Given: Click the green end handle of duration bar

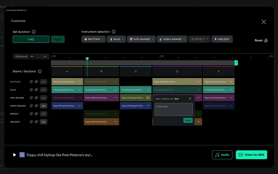Looking at the screenshot, I should pyautogui.click(x=236, y=63).
